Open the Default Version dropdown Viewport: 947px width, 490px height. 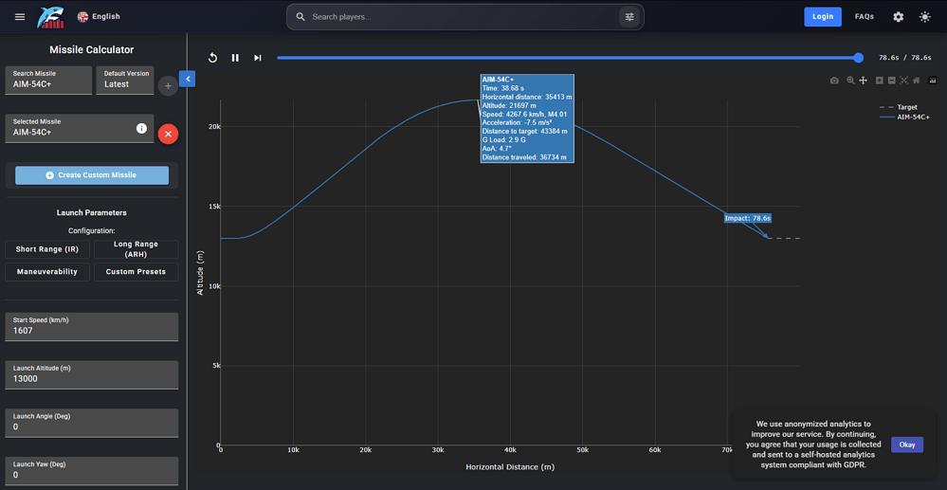click(125, 81)
